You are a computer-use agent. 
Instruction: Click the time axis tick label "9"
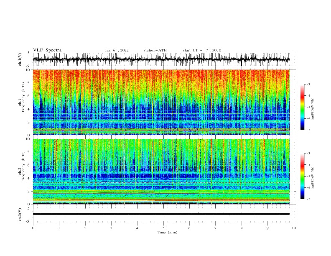(x=267, y=228)
